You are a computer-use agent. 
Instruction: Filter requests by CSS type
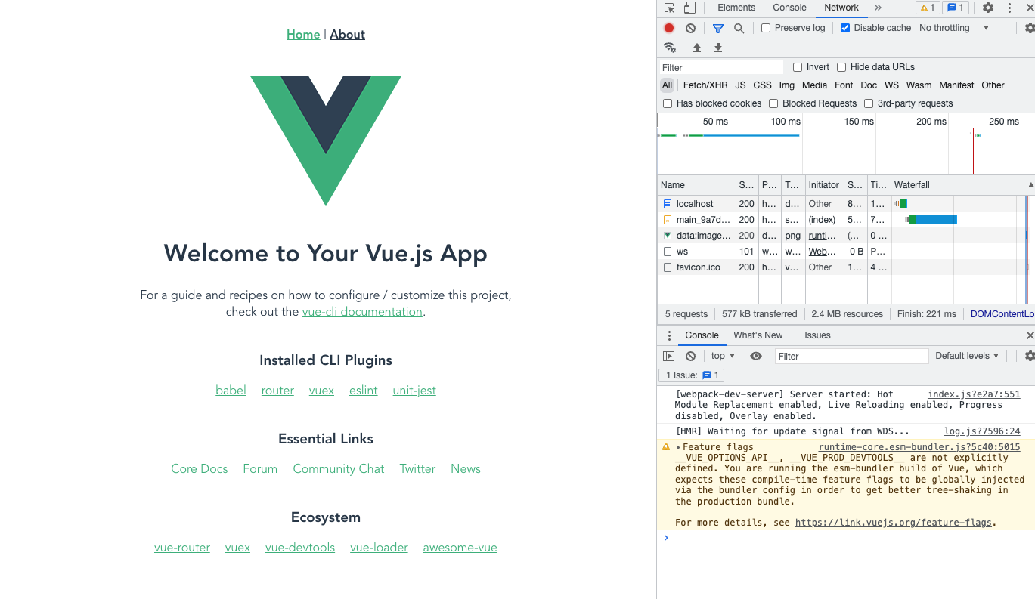coord(763,85)
